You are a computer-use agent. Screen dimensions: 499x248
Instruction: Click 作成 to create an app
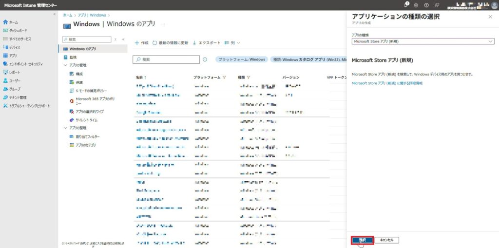pyautogui.click(x=142, y=43)
